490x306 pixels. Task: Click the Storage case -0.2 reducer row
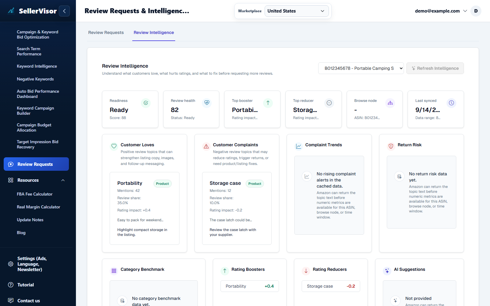coord(331,286)
